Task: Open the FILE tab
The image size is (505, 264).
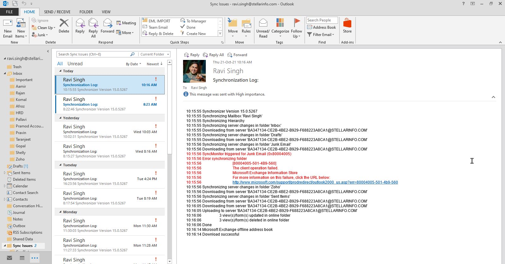Action: pos(9,12)
